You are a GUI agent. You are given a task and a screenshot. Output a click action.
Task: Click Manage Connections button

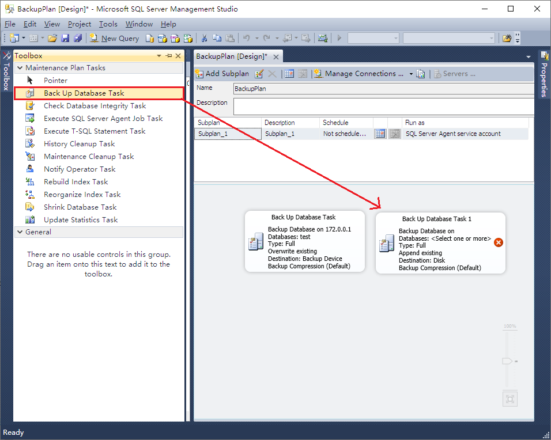[358, 74]
